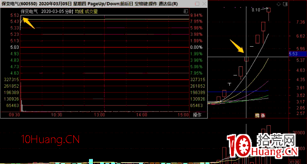Toggle the 成交量 volume legend
The height and width of the screenshot is (164, 307).
91,12
